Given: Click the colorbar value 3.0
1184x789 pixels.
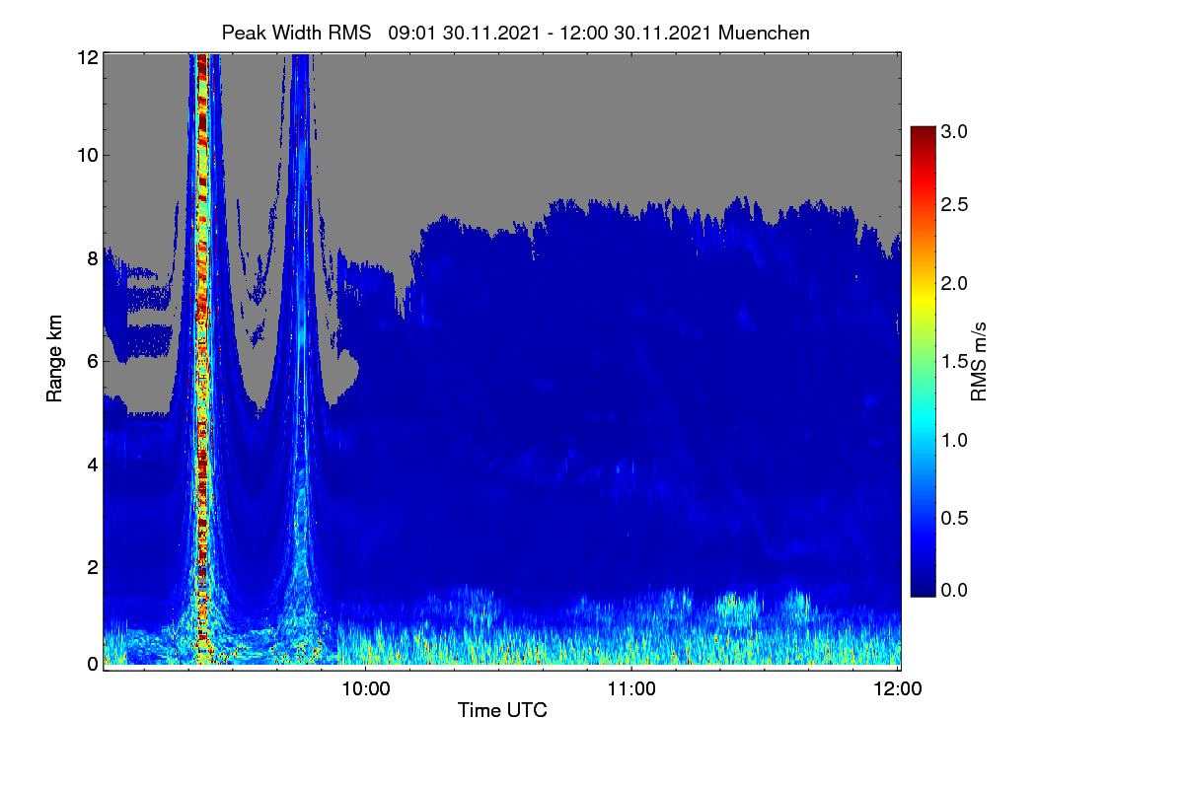Looking at the screenshot, I should click(x=954, y=130).
